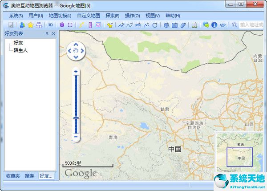The width and height of the screenshot is (267, 191).
Task: Switch to the 收藏夹 tab
Action: coord(12,176)
